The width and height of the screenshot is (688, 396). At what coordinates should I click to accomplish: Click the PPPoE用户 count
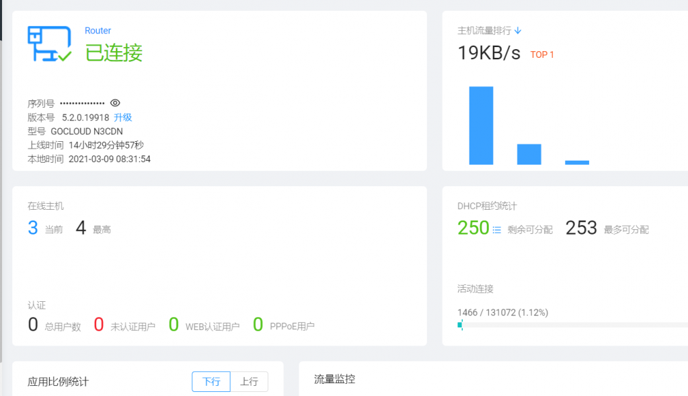258,325
